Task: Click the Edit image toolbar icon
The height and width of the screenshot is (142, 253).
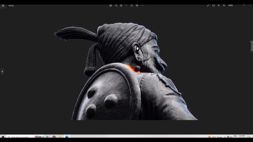Action: coord(111,6)
